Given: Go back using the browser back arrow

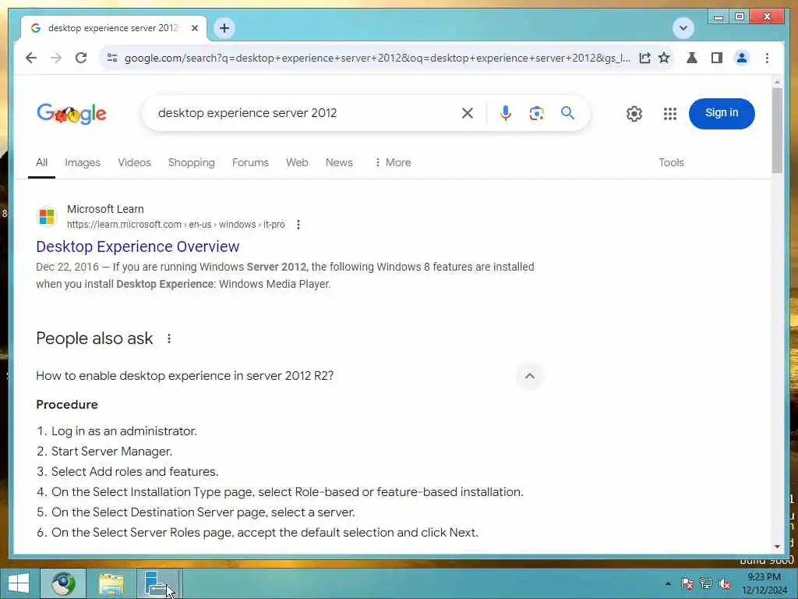Looking at the screenshot, I should point(31,58).
